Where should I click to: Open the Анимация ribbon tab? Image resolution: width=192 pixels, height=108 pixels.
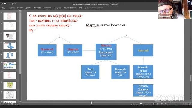(x=47, y=8)
